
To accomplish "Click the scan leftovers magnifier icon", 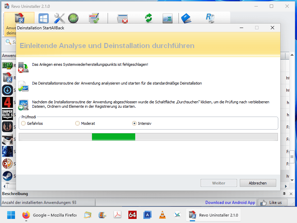I will click(x=23, y=105).
